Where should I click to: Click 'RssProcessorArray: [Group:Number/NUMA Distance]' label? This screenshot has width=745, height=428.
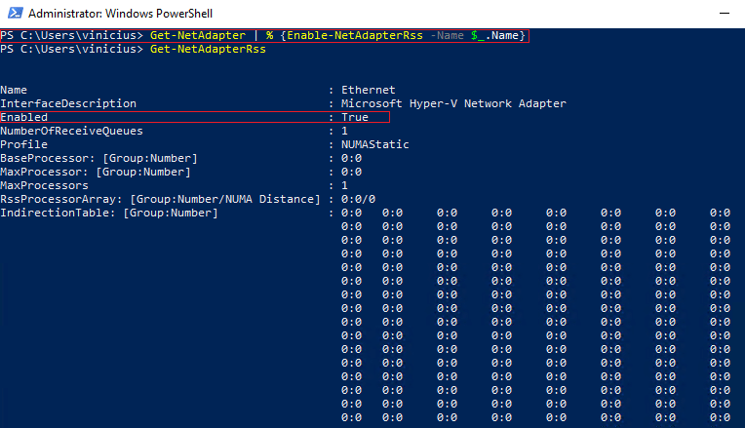[x=160, y=199]
